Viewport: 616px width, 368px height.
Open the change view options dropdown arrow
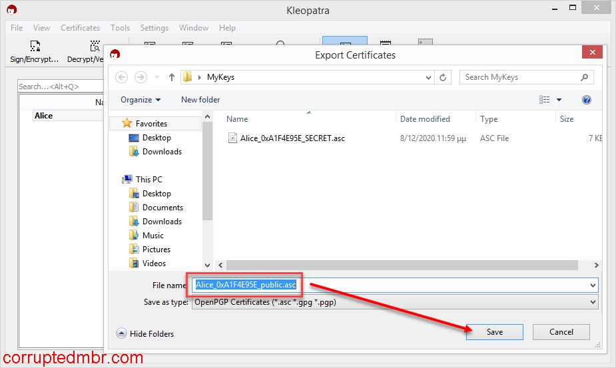[x=559, y=100]
